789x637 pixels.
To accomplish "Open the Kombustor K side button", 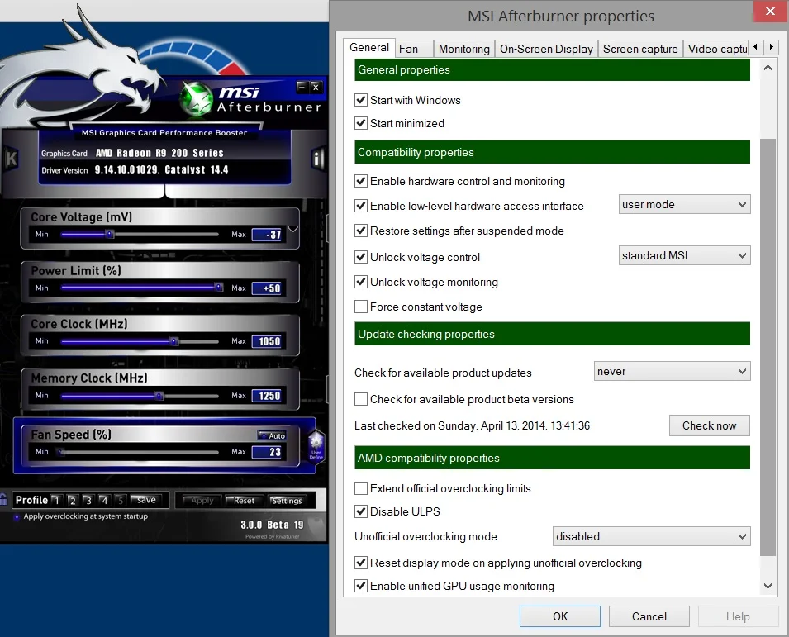I will click(11, 159).
